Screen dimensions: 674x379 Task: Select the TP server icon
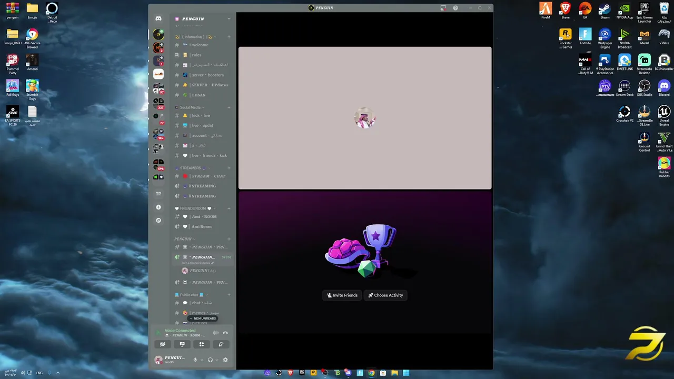[x=158, y=194]
